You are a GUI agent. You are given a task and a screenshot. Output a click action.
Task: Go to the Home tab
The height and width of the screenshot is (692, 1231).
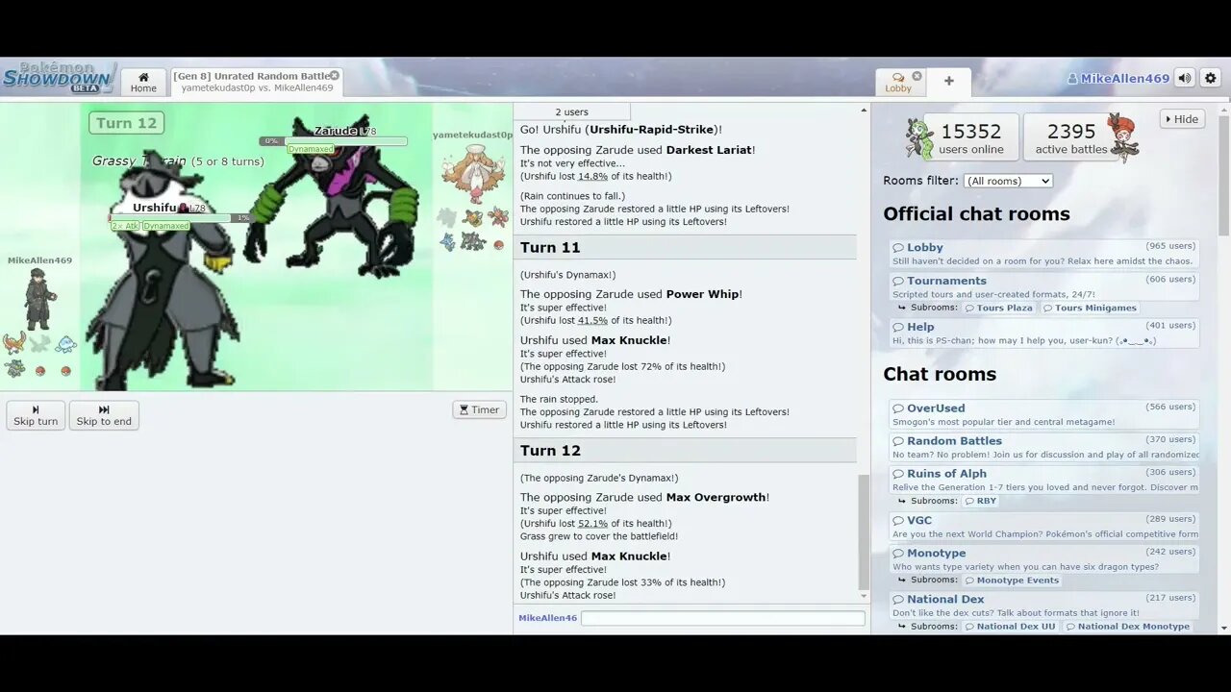[143, 82]
